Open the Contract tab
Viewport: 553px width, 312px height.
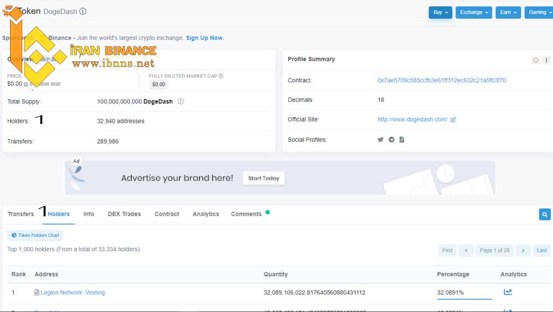tap(167, 214)
